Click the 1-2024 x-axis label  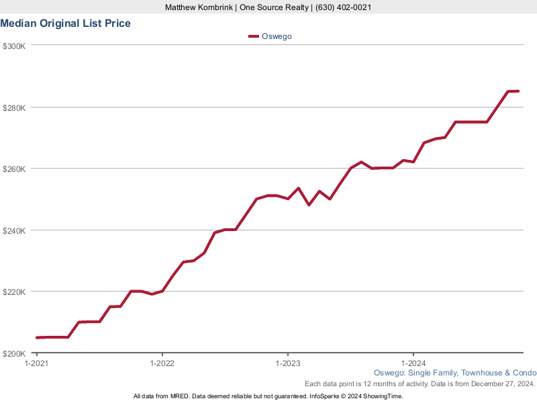413,363
